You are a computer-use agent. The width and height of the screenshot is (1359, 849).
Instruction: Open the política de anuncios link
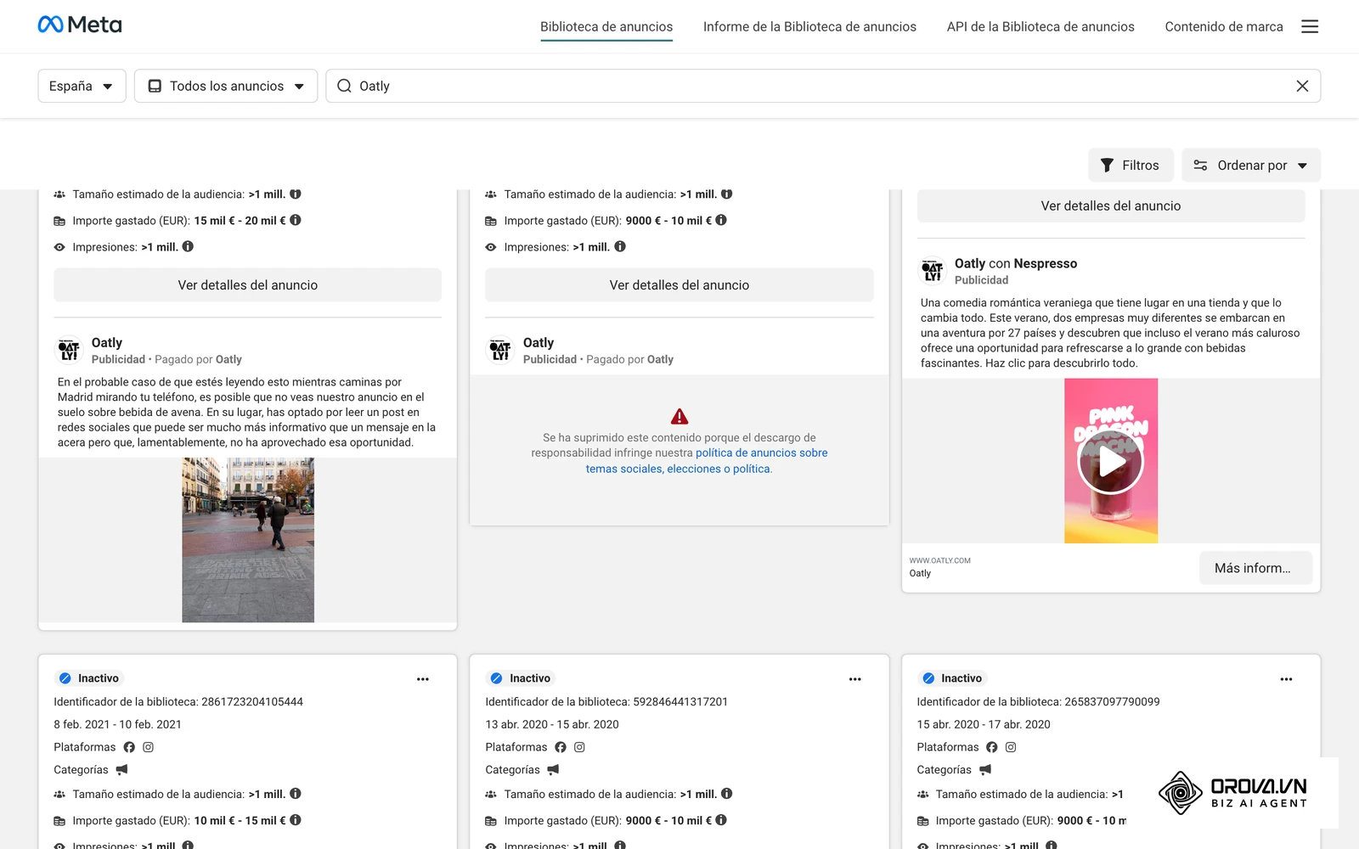click(707, 461)
